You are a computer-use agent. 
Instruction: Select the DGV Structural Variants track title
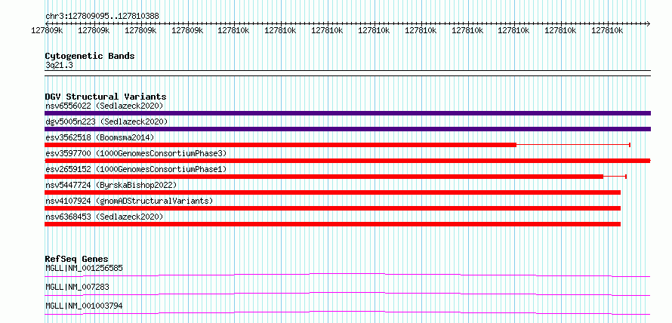tap(106, 97)
